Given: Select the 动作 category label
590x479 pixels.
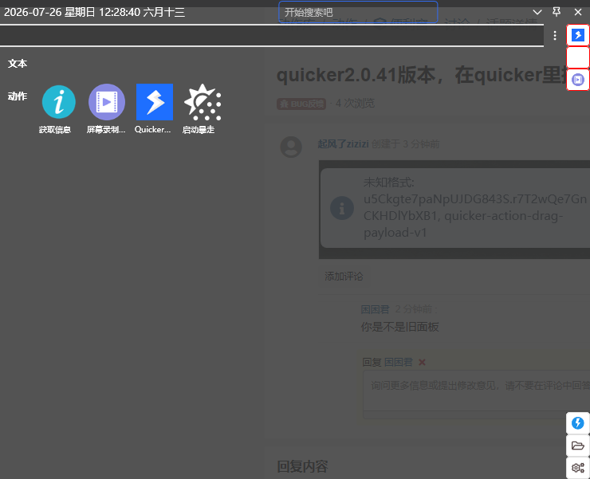Looking at the screenshot, I should (x=18, y=96).
